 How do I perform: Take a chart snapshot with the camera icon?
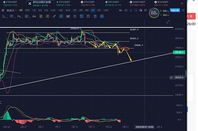126,10
